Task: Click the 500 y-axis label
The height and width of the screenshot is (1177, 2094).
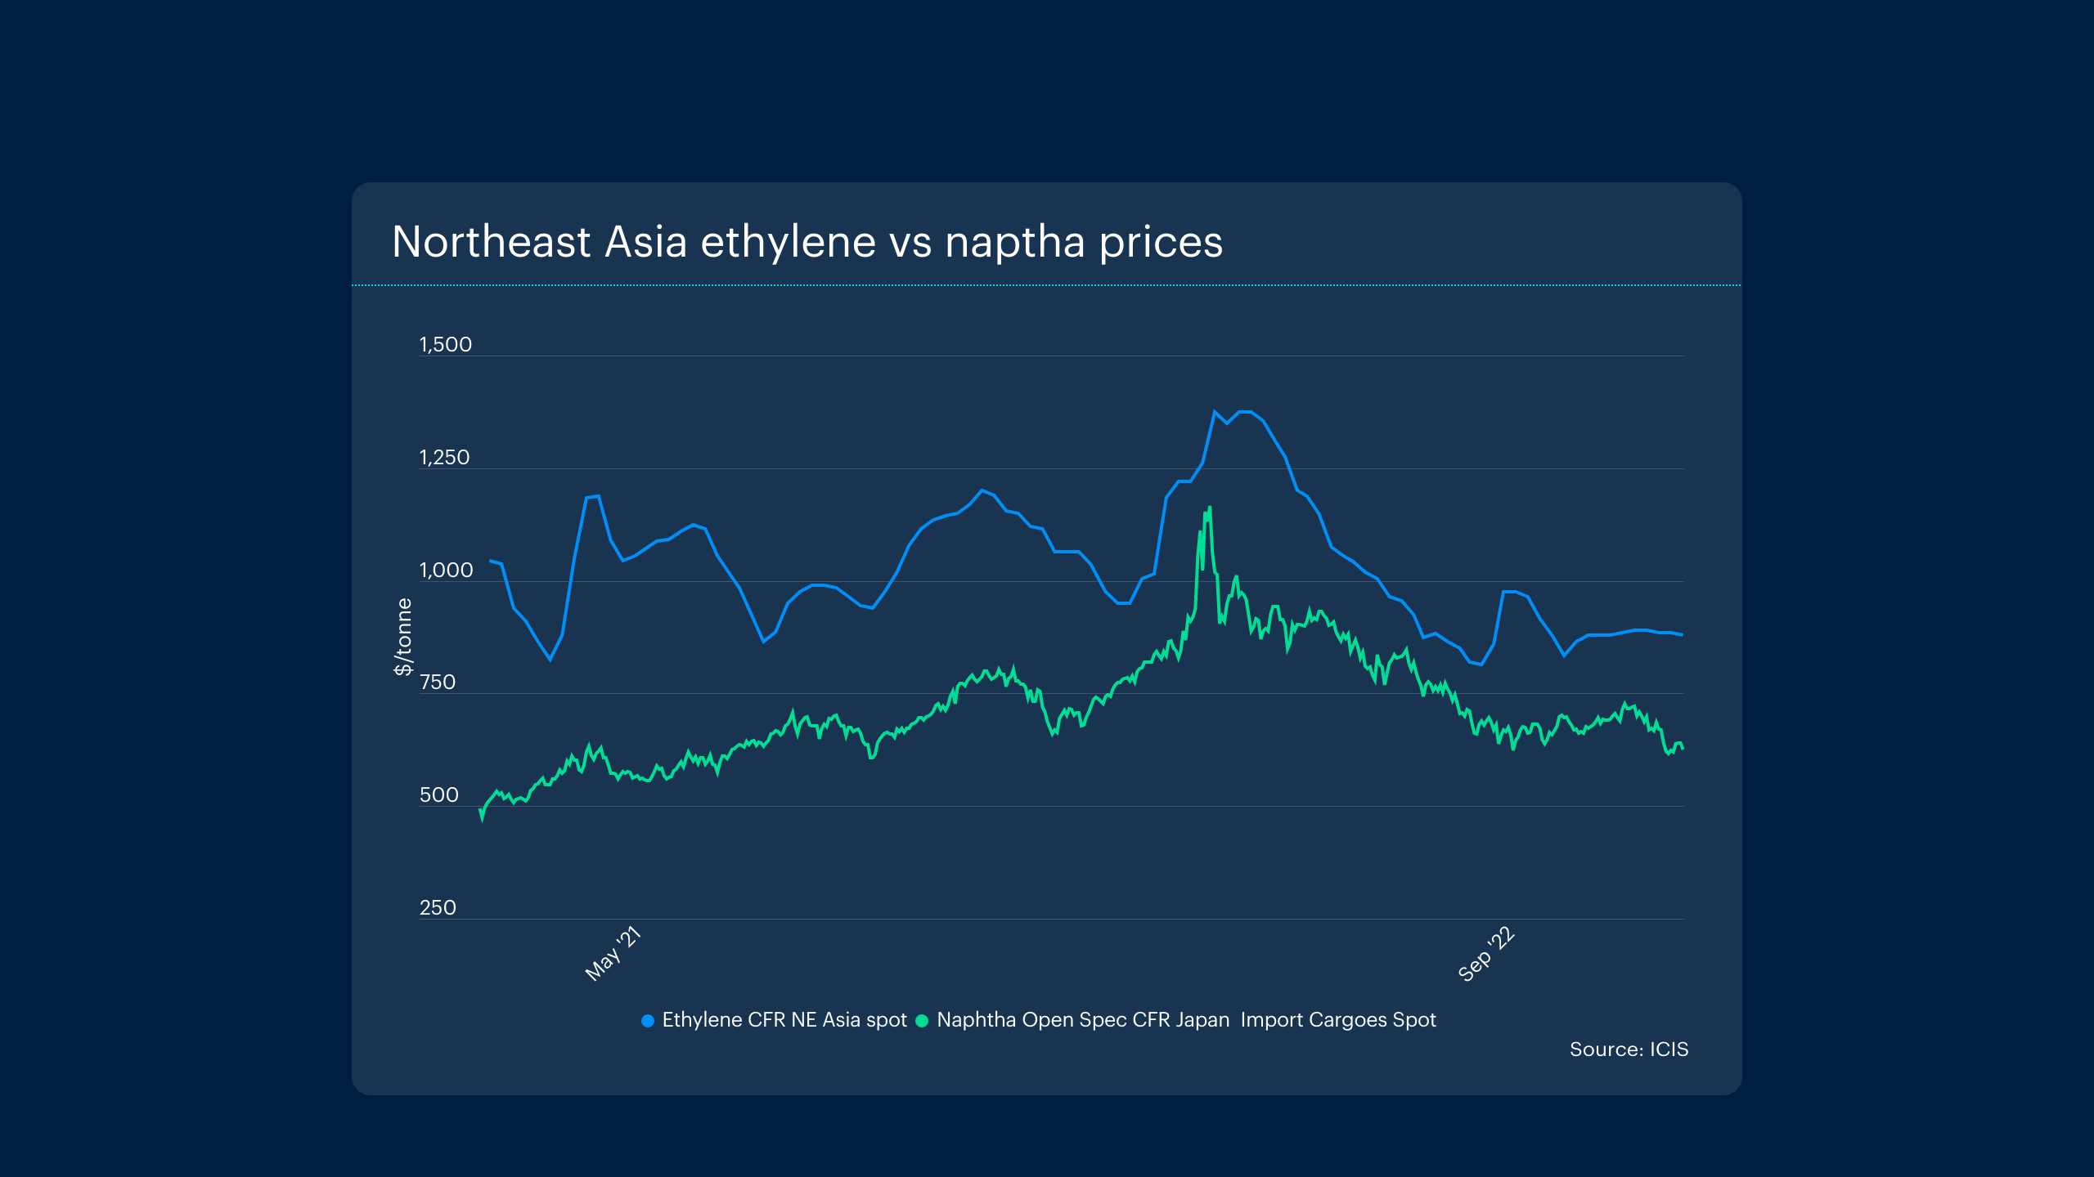Action: pos(438,795)
